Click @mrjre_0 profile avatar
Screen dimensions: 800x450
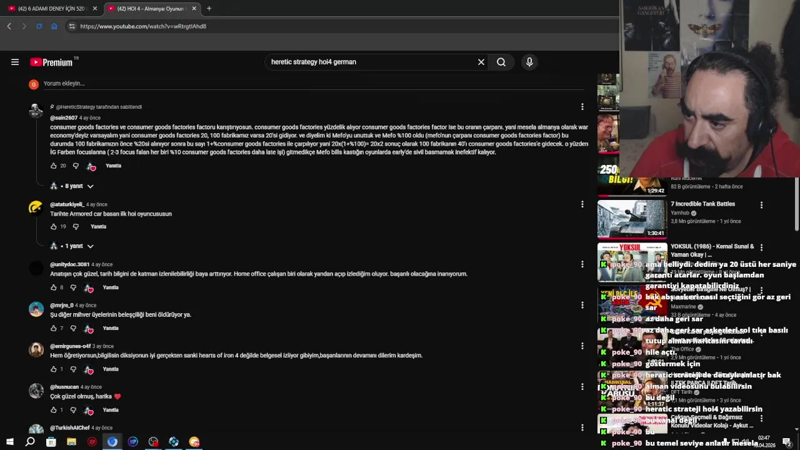pos(36,309)
